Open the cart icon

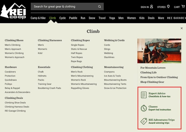pyautogui.click(x=183, y=6)
